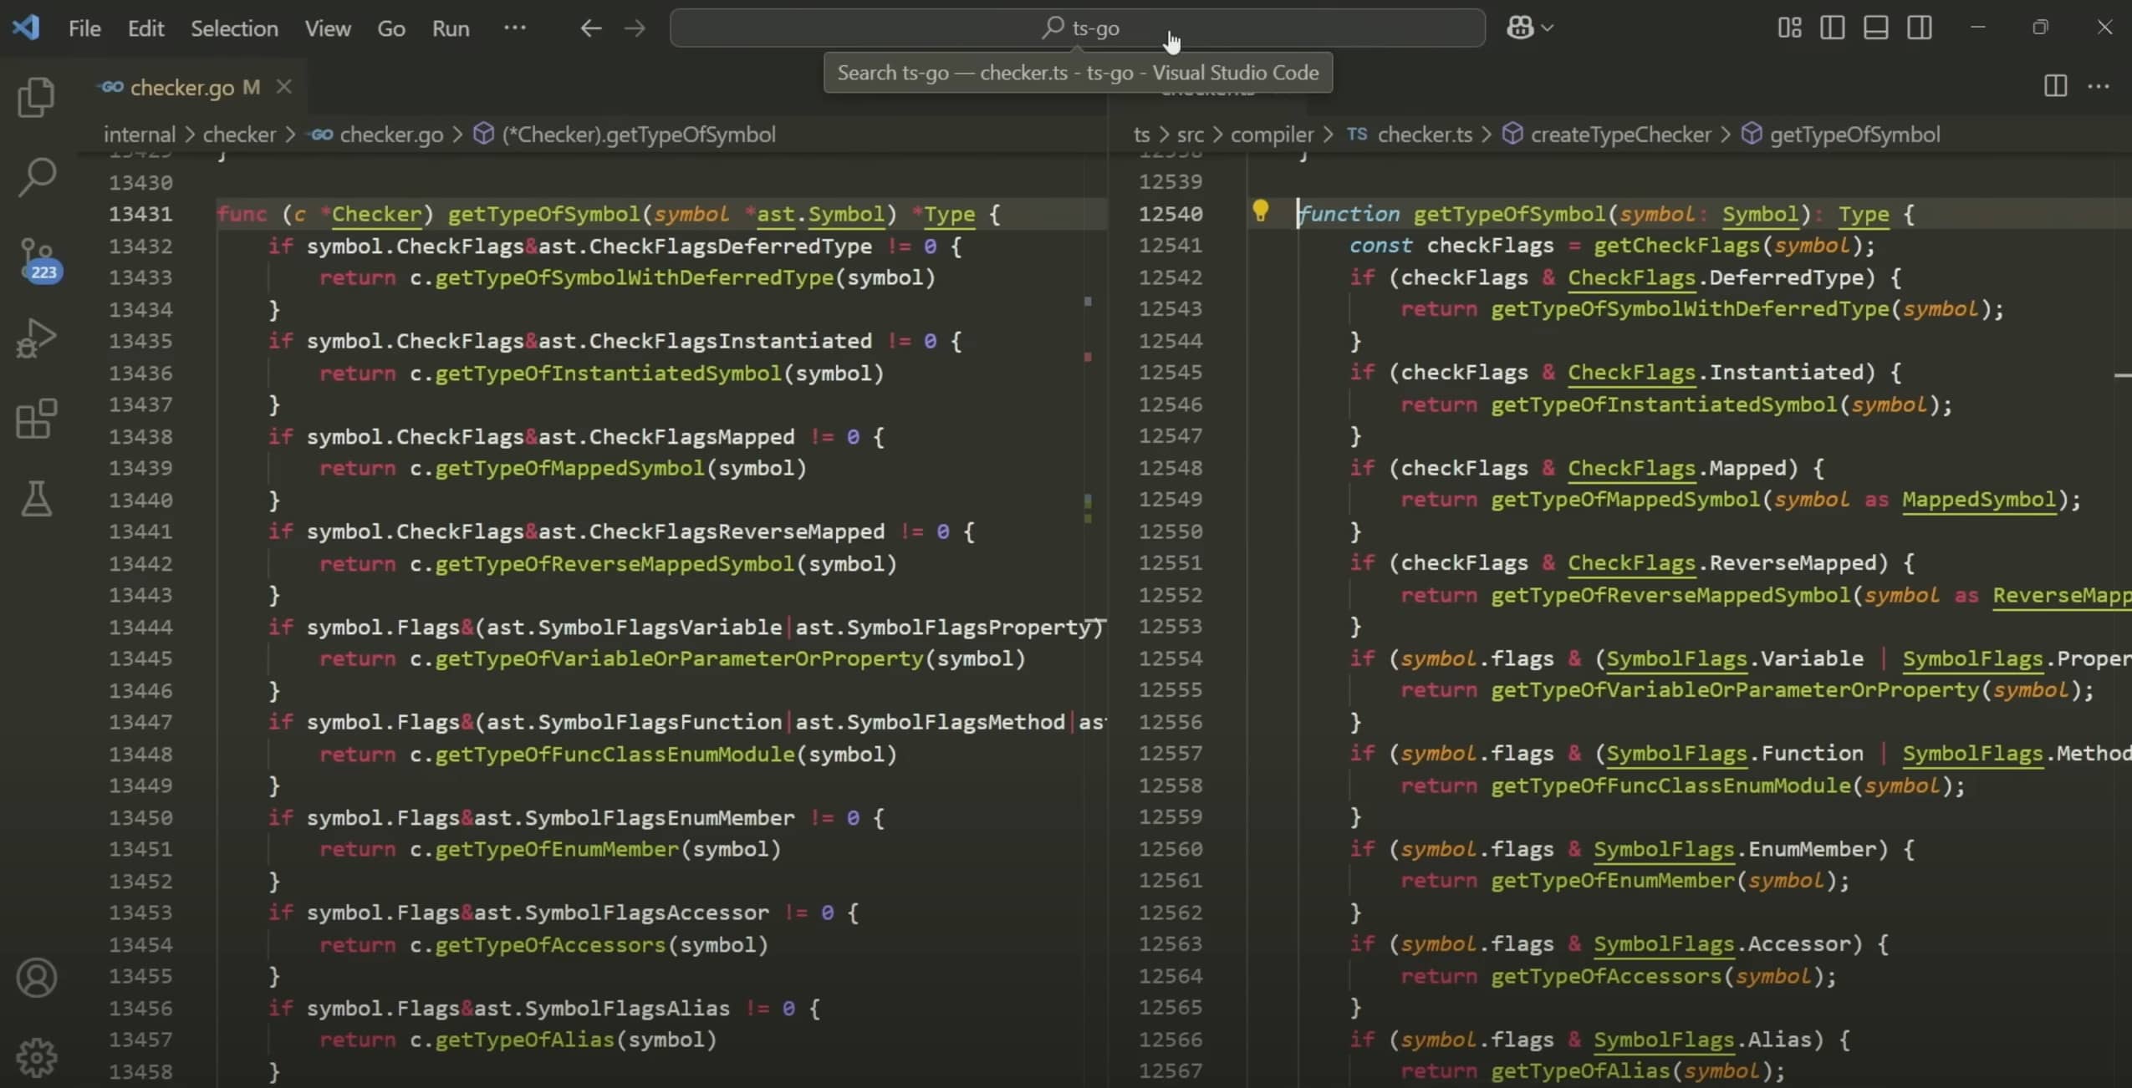Close the checker.go tab
This screenshot has width=2132, height=1088.
[284, 86]
